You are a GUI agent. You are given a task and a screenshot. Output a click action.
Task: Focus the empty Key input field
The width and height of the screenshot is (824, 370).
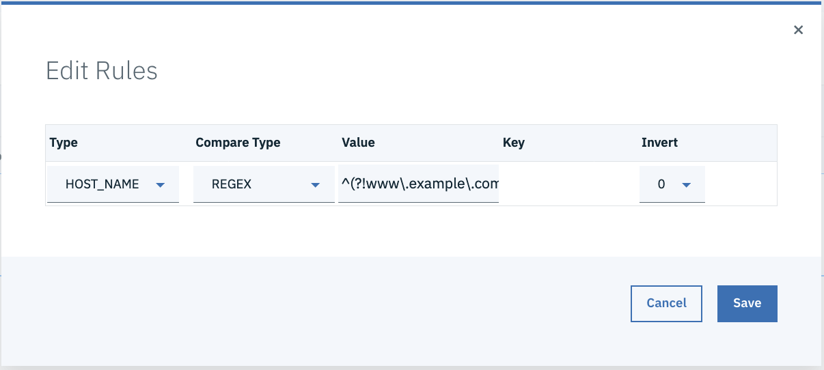pos(567,184)
